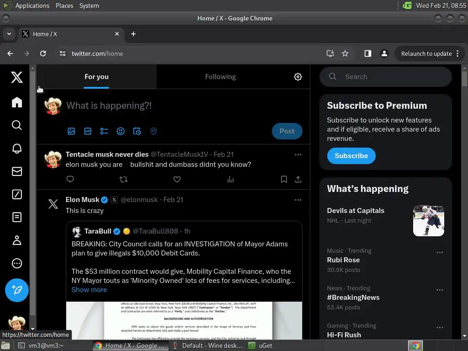Viewport: 468px width, 351px height.
Task: Repost the Tentacle musk never dies post
Action: coord(123,179)
